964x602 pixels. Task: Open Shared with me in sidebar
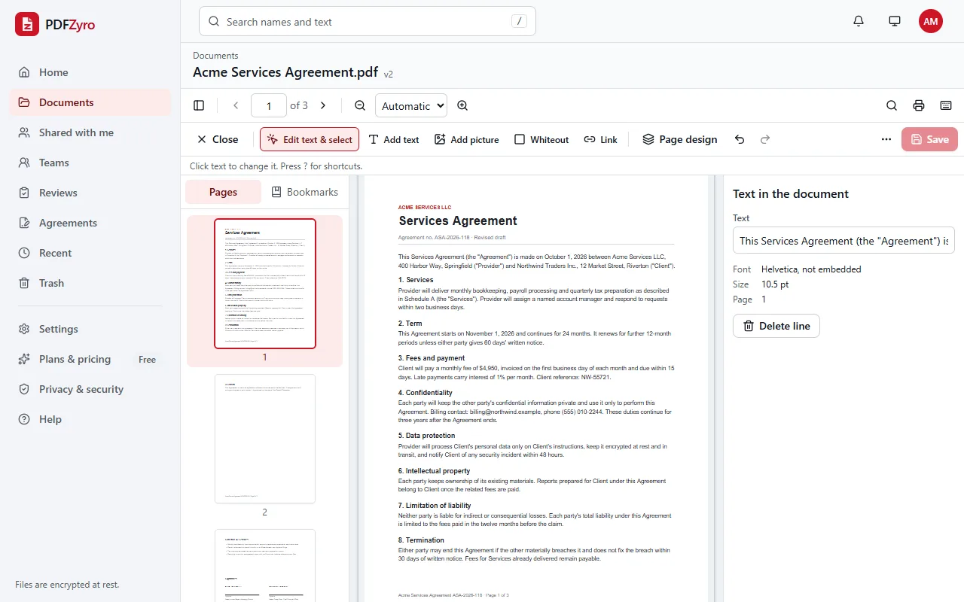(90, 132)
